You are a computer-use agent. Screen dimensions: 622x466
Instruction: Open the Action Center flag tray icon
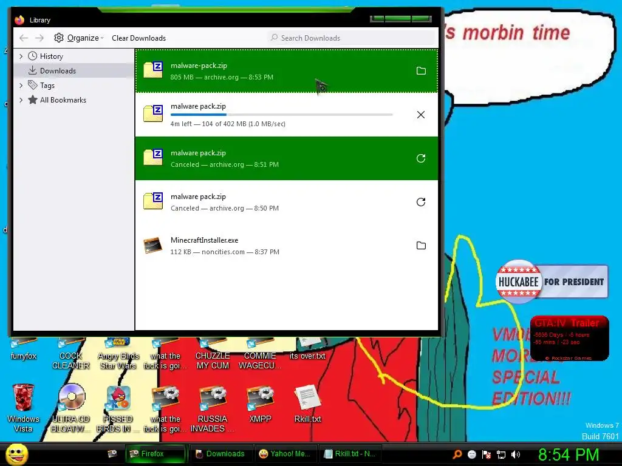coord(487,454)
